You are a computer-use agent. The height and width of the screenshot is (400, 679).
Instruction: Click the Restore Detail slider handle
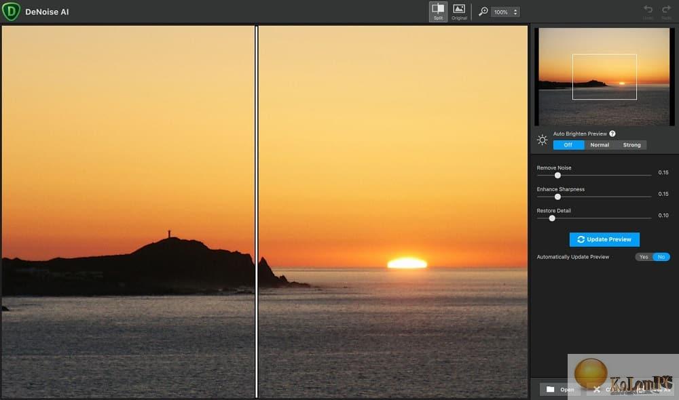click(552, 218)
